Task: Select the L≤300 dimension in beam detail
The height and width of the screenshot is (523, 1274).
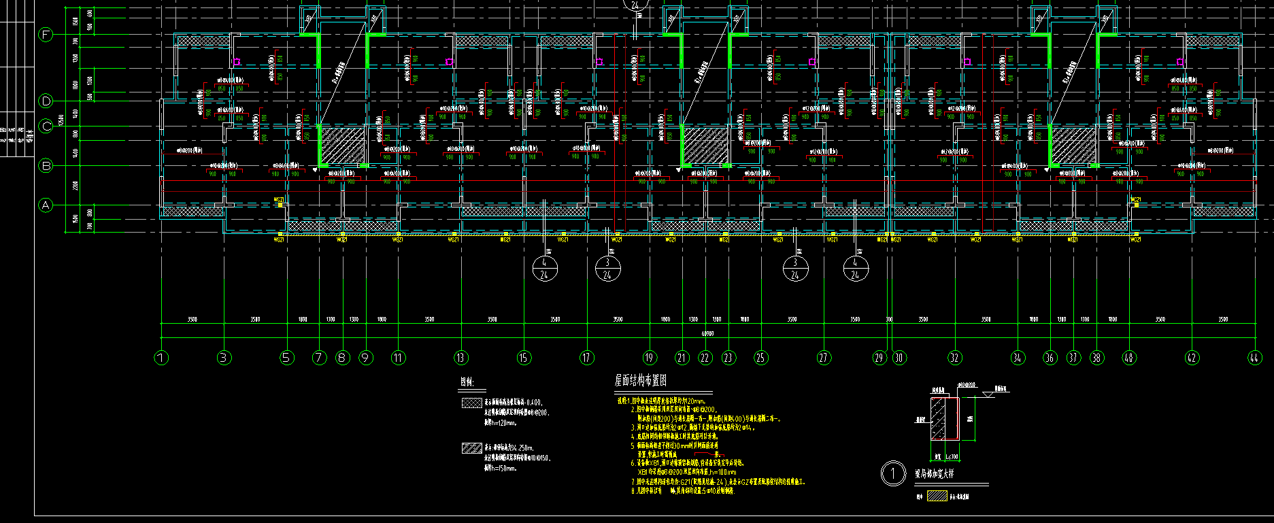Action: 952,457
